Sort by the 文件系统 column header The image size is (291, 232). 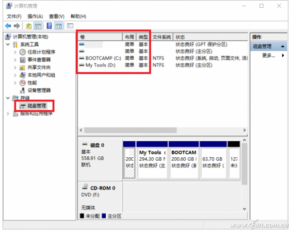click(x=162, y=37)
